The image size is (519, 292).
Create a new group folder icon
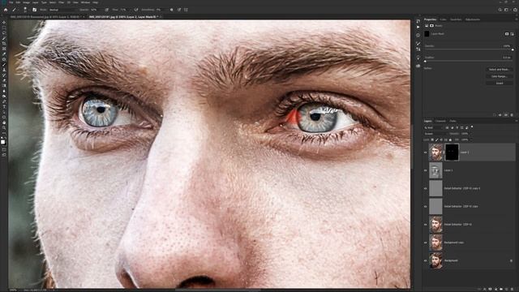point(501,289)
